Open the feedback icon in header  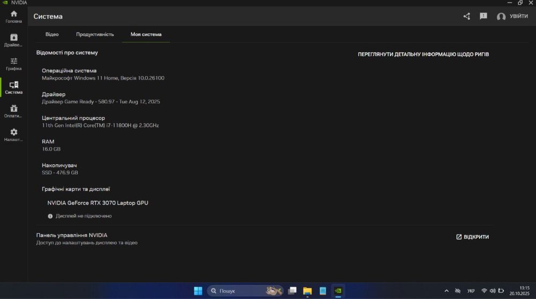(x=483, y=16)
